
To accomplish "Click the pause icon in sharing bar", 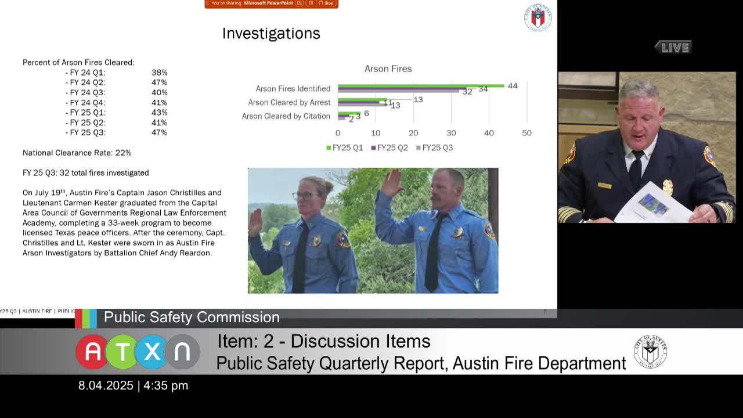I will tap(311, 3).
